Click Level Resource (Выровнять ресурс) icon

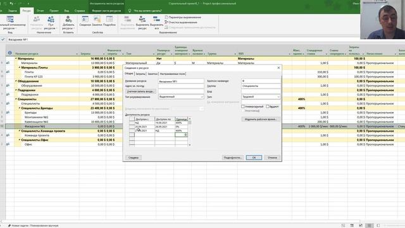tap(142, 20)
